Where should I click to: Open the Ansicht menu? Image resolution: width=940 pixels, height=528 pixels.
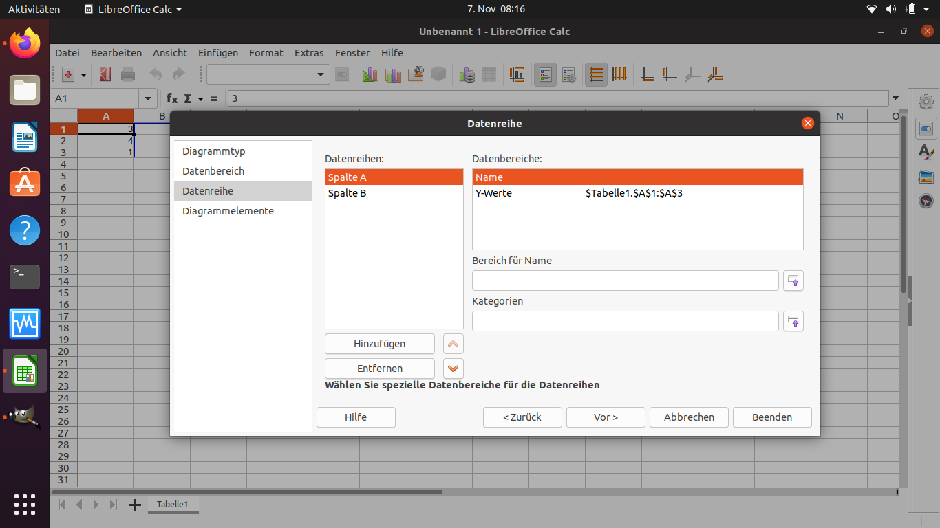[x=170, y=53]
